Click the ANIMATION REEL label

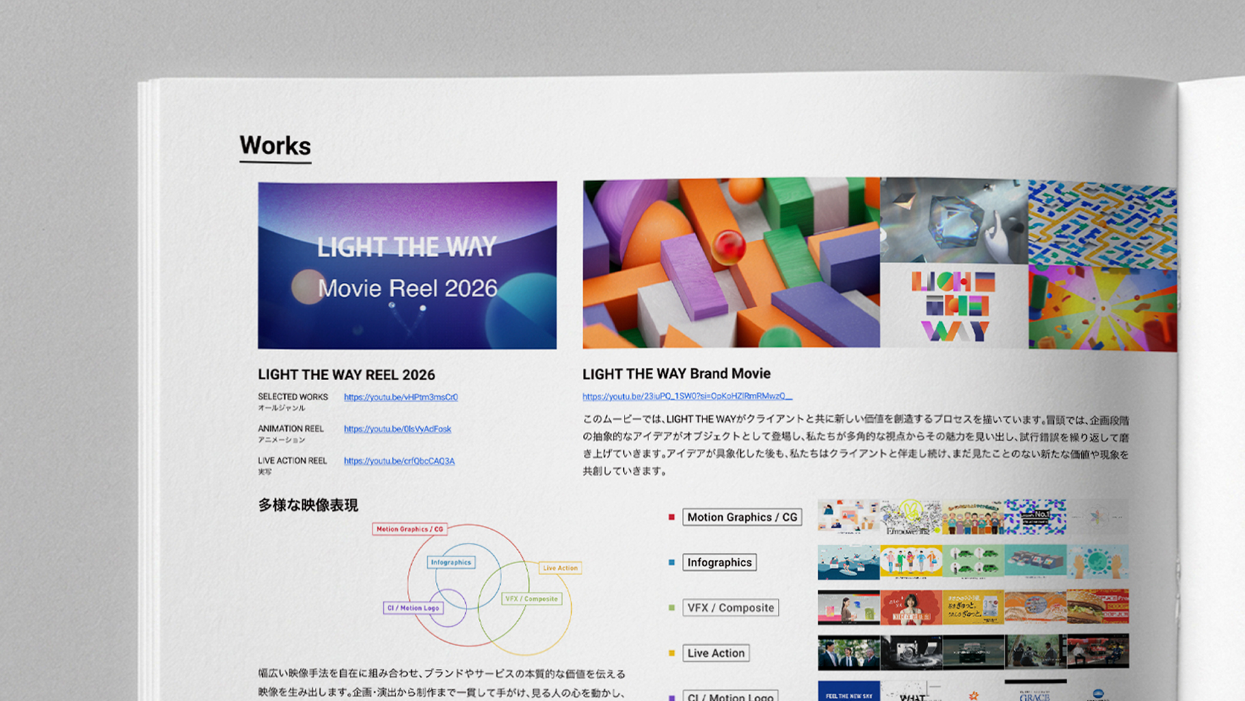tap(290, 428)
